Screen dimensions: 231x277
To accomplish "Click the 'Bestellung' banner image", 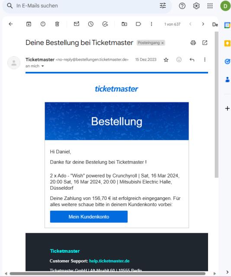I will click(117, 121).
